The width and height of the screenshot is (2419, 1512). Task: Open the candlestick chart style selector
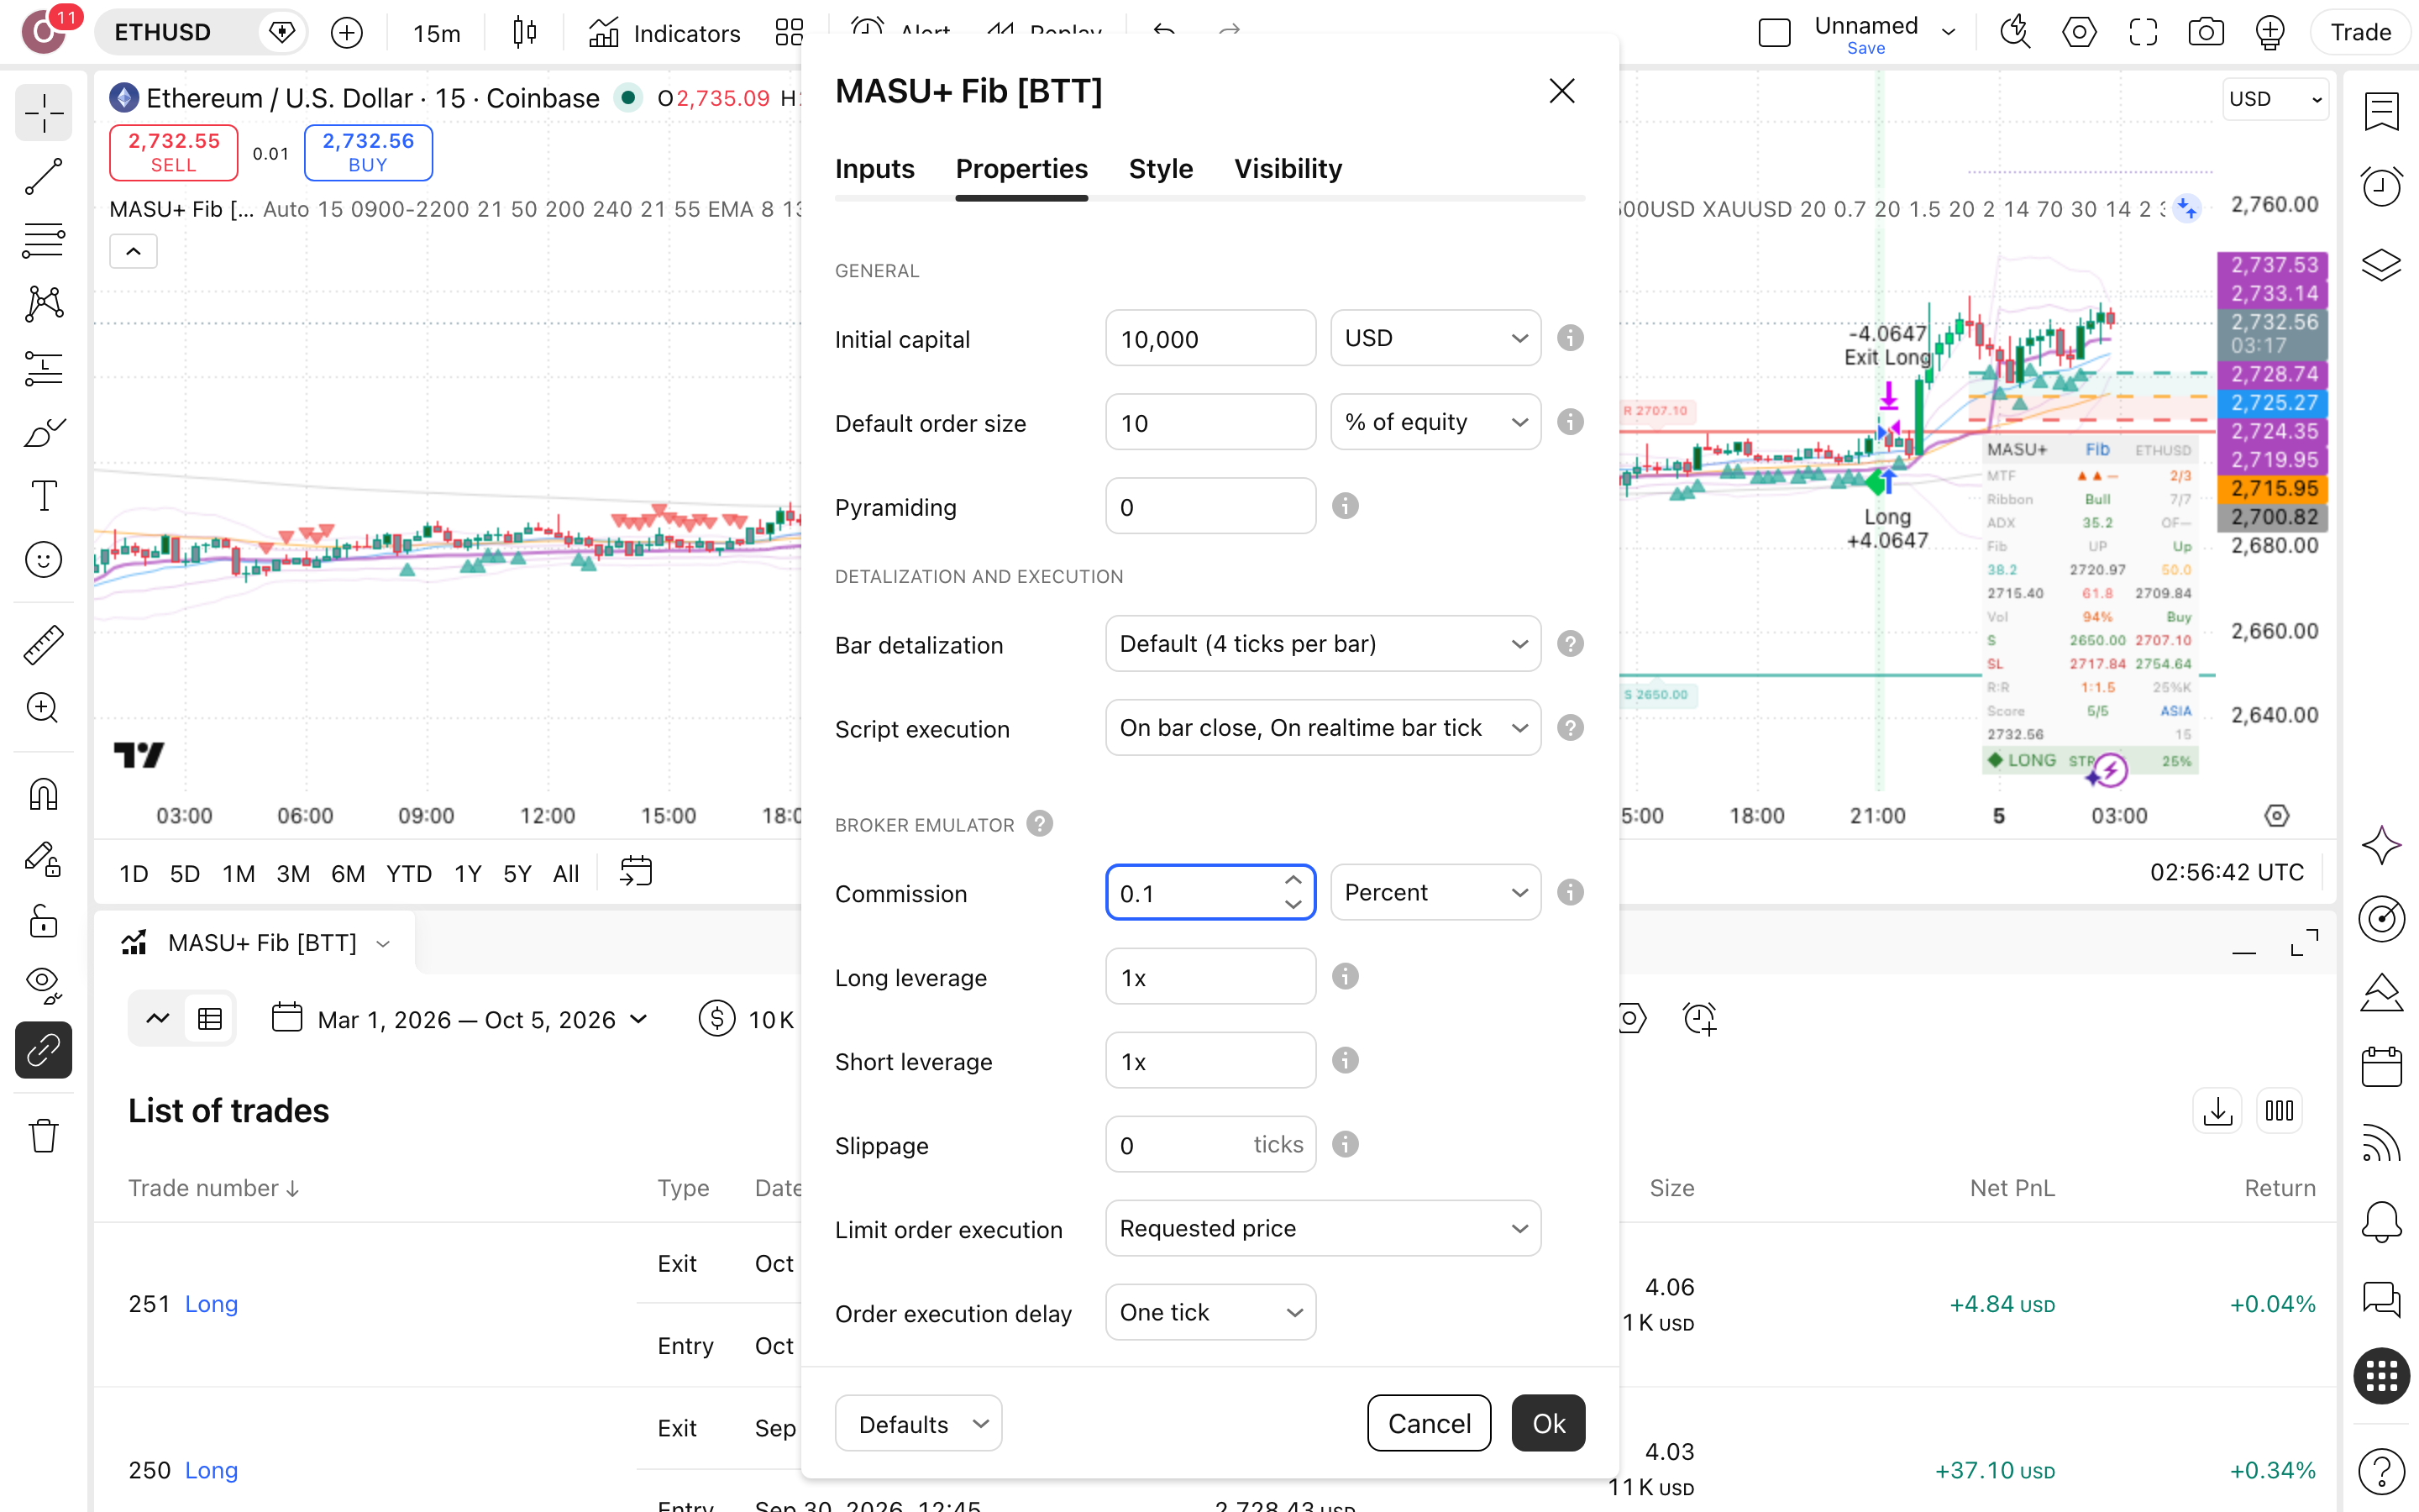point(525,33)
